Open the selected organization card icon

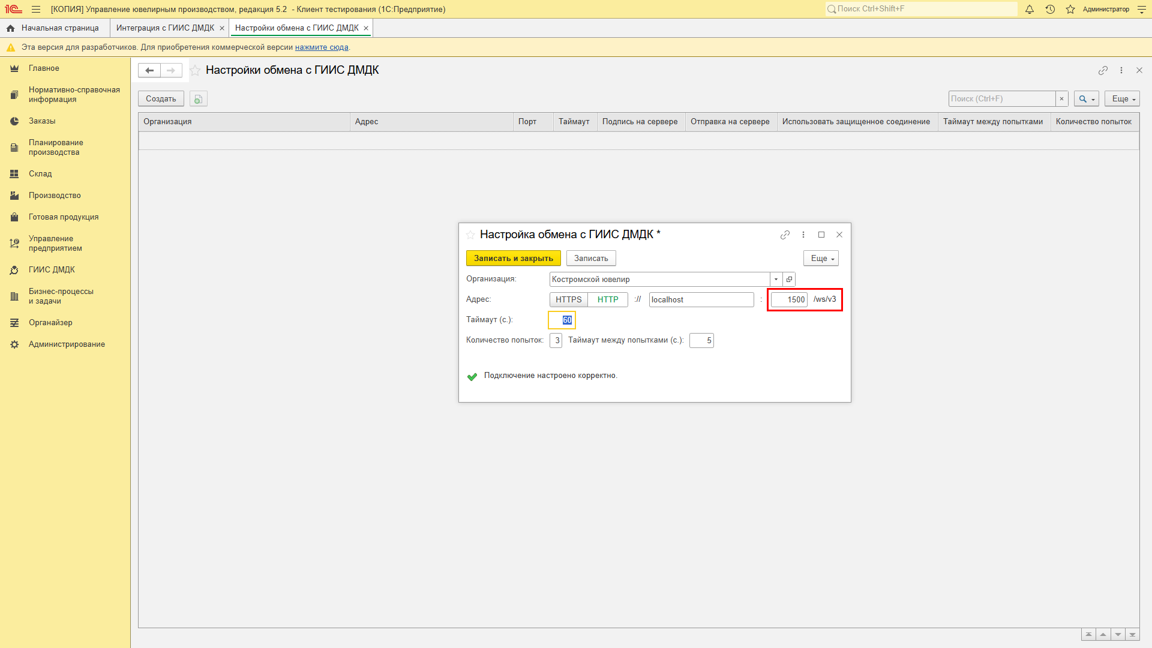(x=789, y=280)
